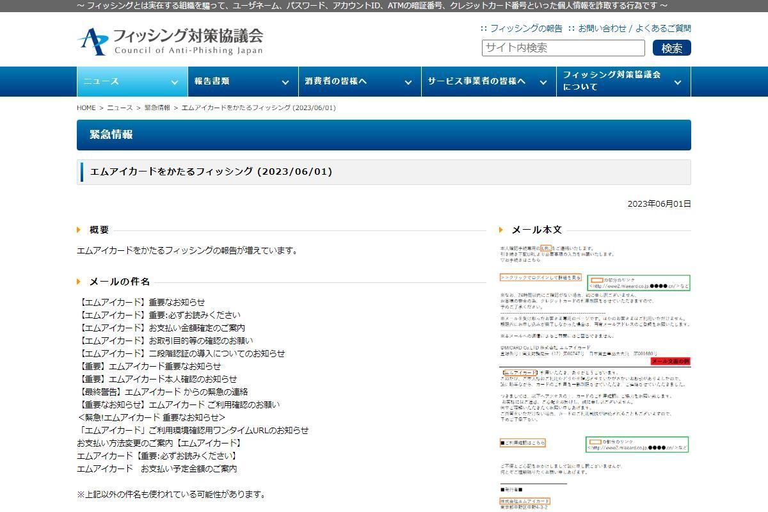Go to ニュース in the breadcrumb
The image size is (768, 512).
coord(120,108)
